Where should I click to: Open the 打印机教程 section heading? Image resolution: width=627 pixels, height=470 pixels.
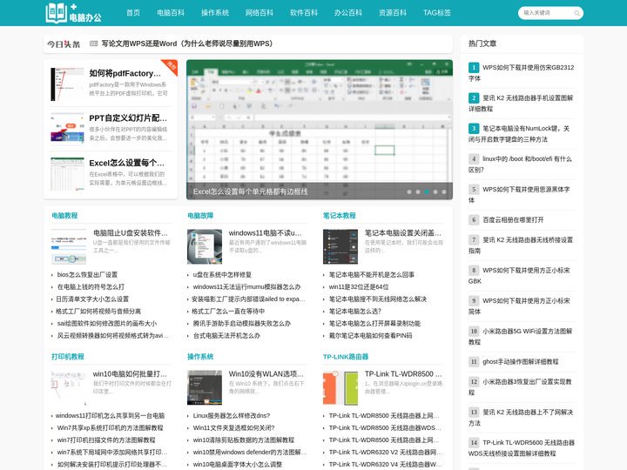(68, 357)
